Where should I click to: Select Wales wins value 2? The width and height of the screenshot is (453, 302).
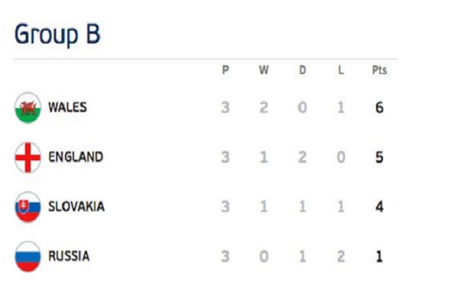(263, 108)
